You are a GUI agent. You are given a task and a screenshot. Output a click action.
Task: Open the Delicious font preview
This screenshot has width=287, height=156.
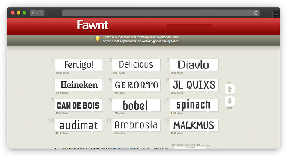(x=137, y=65)
